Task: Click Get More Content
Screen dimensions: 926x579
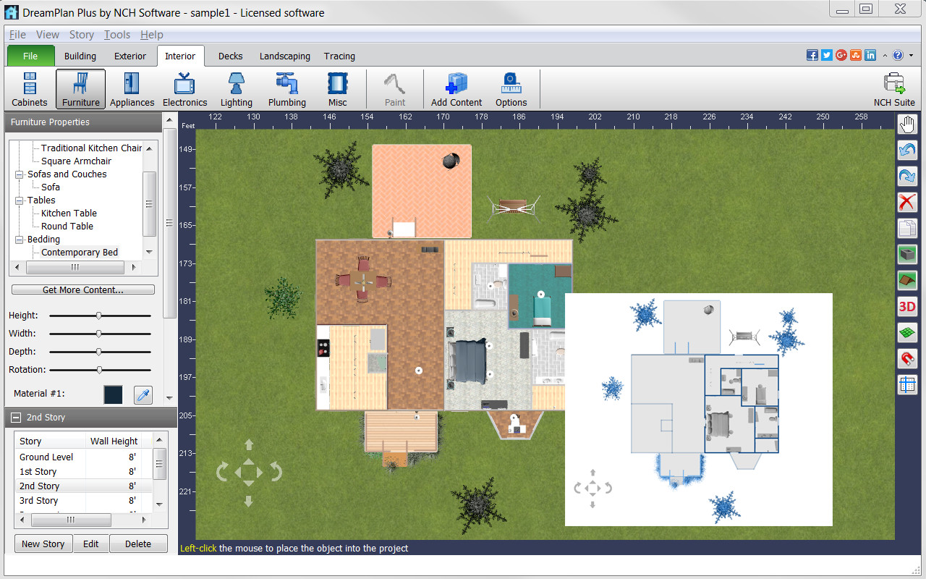Action: tap(82, 289)
